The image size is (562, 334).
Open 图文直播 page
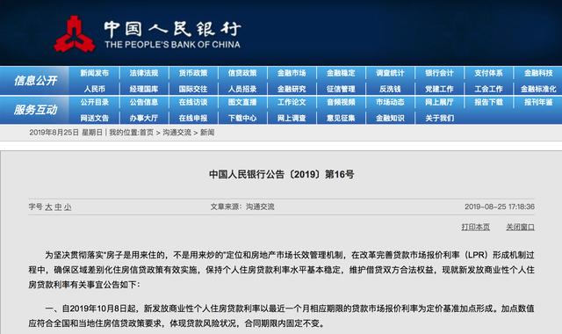(242, 102)
